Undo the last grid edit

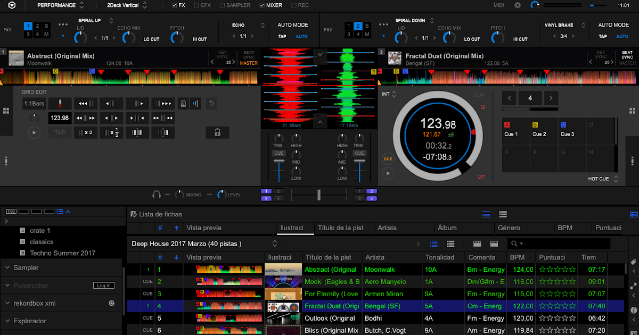[x=211, y=103]
